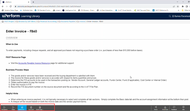Click the FAST Resource Page heading
Viewport: 190px width, 111px height.
[x=16, y=57]
